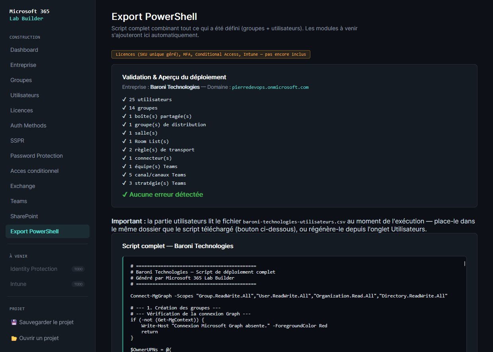Click the 1 Room List(s) line
This screenshot has width=493, height=352.
146,141
